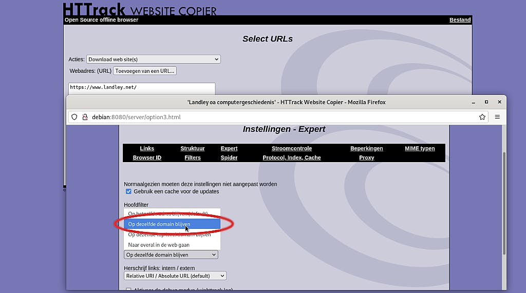Image resolution: width=526 pixels, height=293 pixels.
Task: Bookmark this page with the star icon
Action: (x=482, y=117)
